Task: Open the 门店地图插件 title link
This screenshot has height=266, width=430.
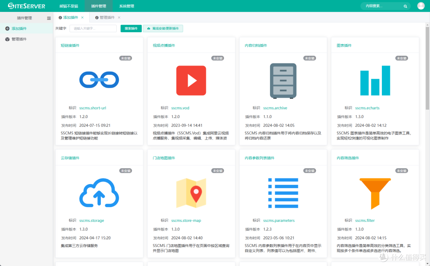Action: pyautogui.click(x=164, y=158)
